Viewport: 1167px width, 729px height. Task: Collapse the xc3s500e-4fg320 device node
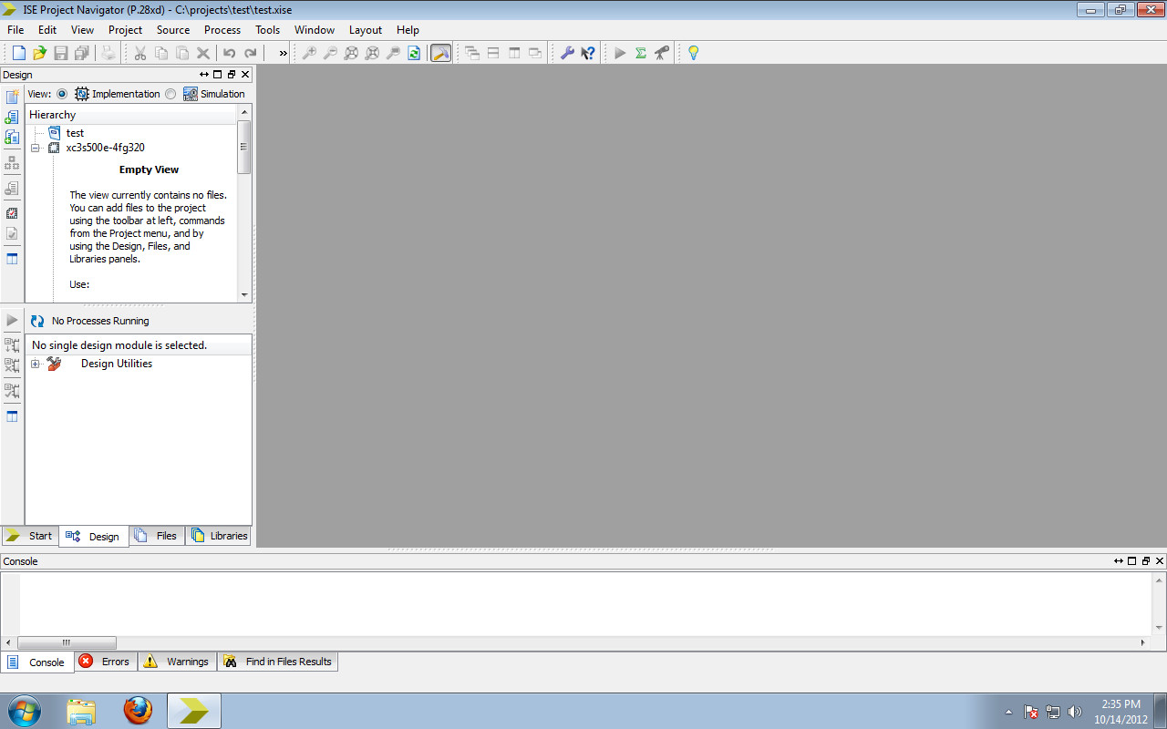pos(36,148)
